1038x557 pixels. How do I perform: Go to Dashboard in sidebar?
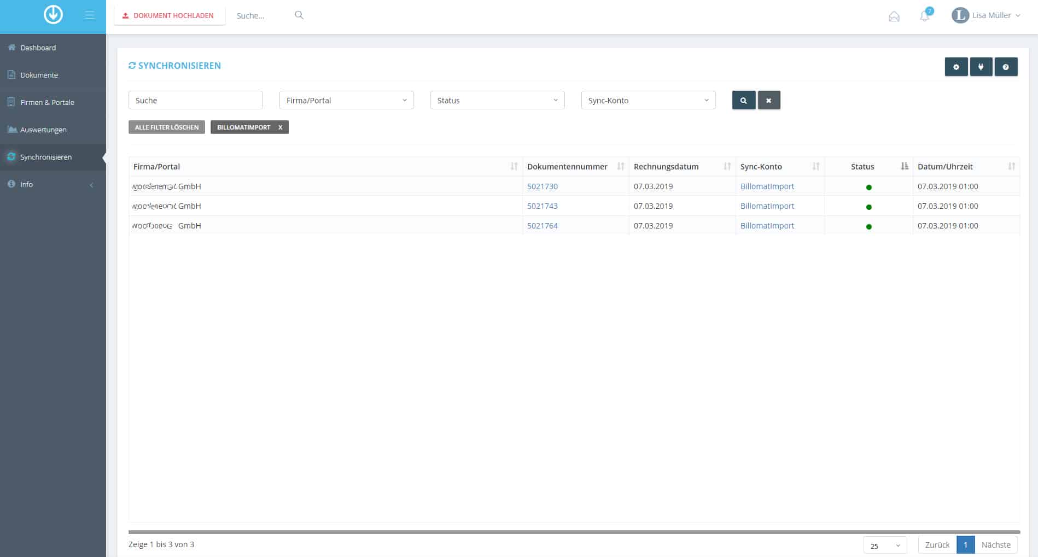(x=53, y=48)
